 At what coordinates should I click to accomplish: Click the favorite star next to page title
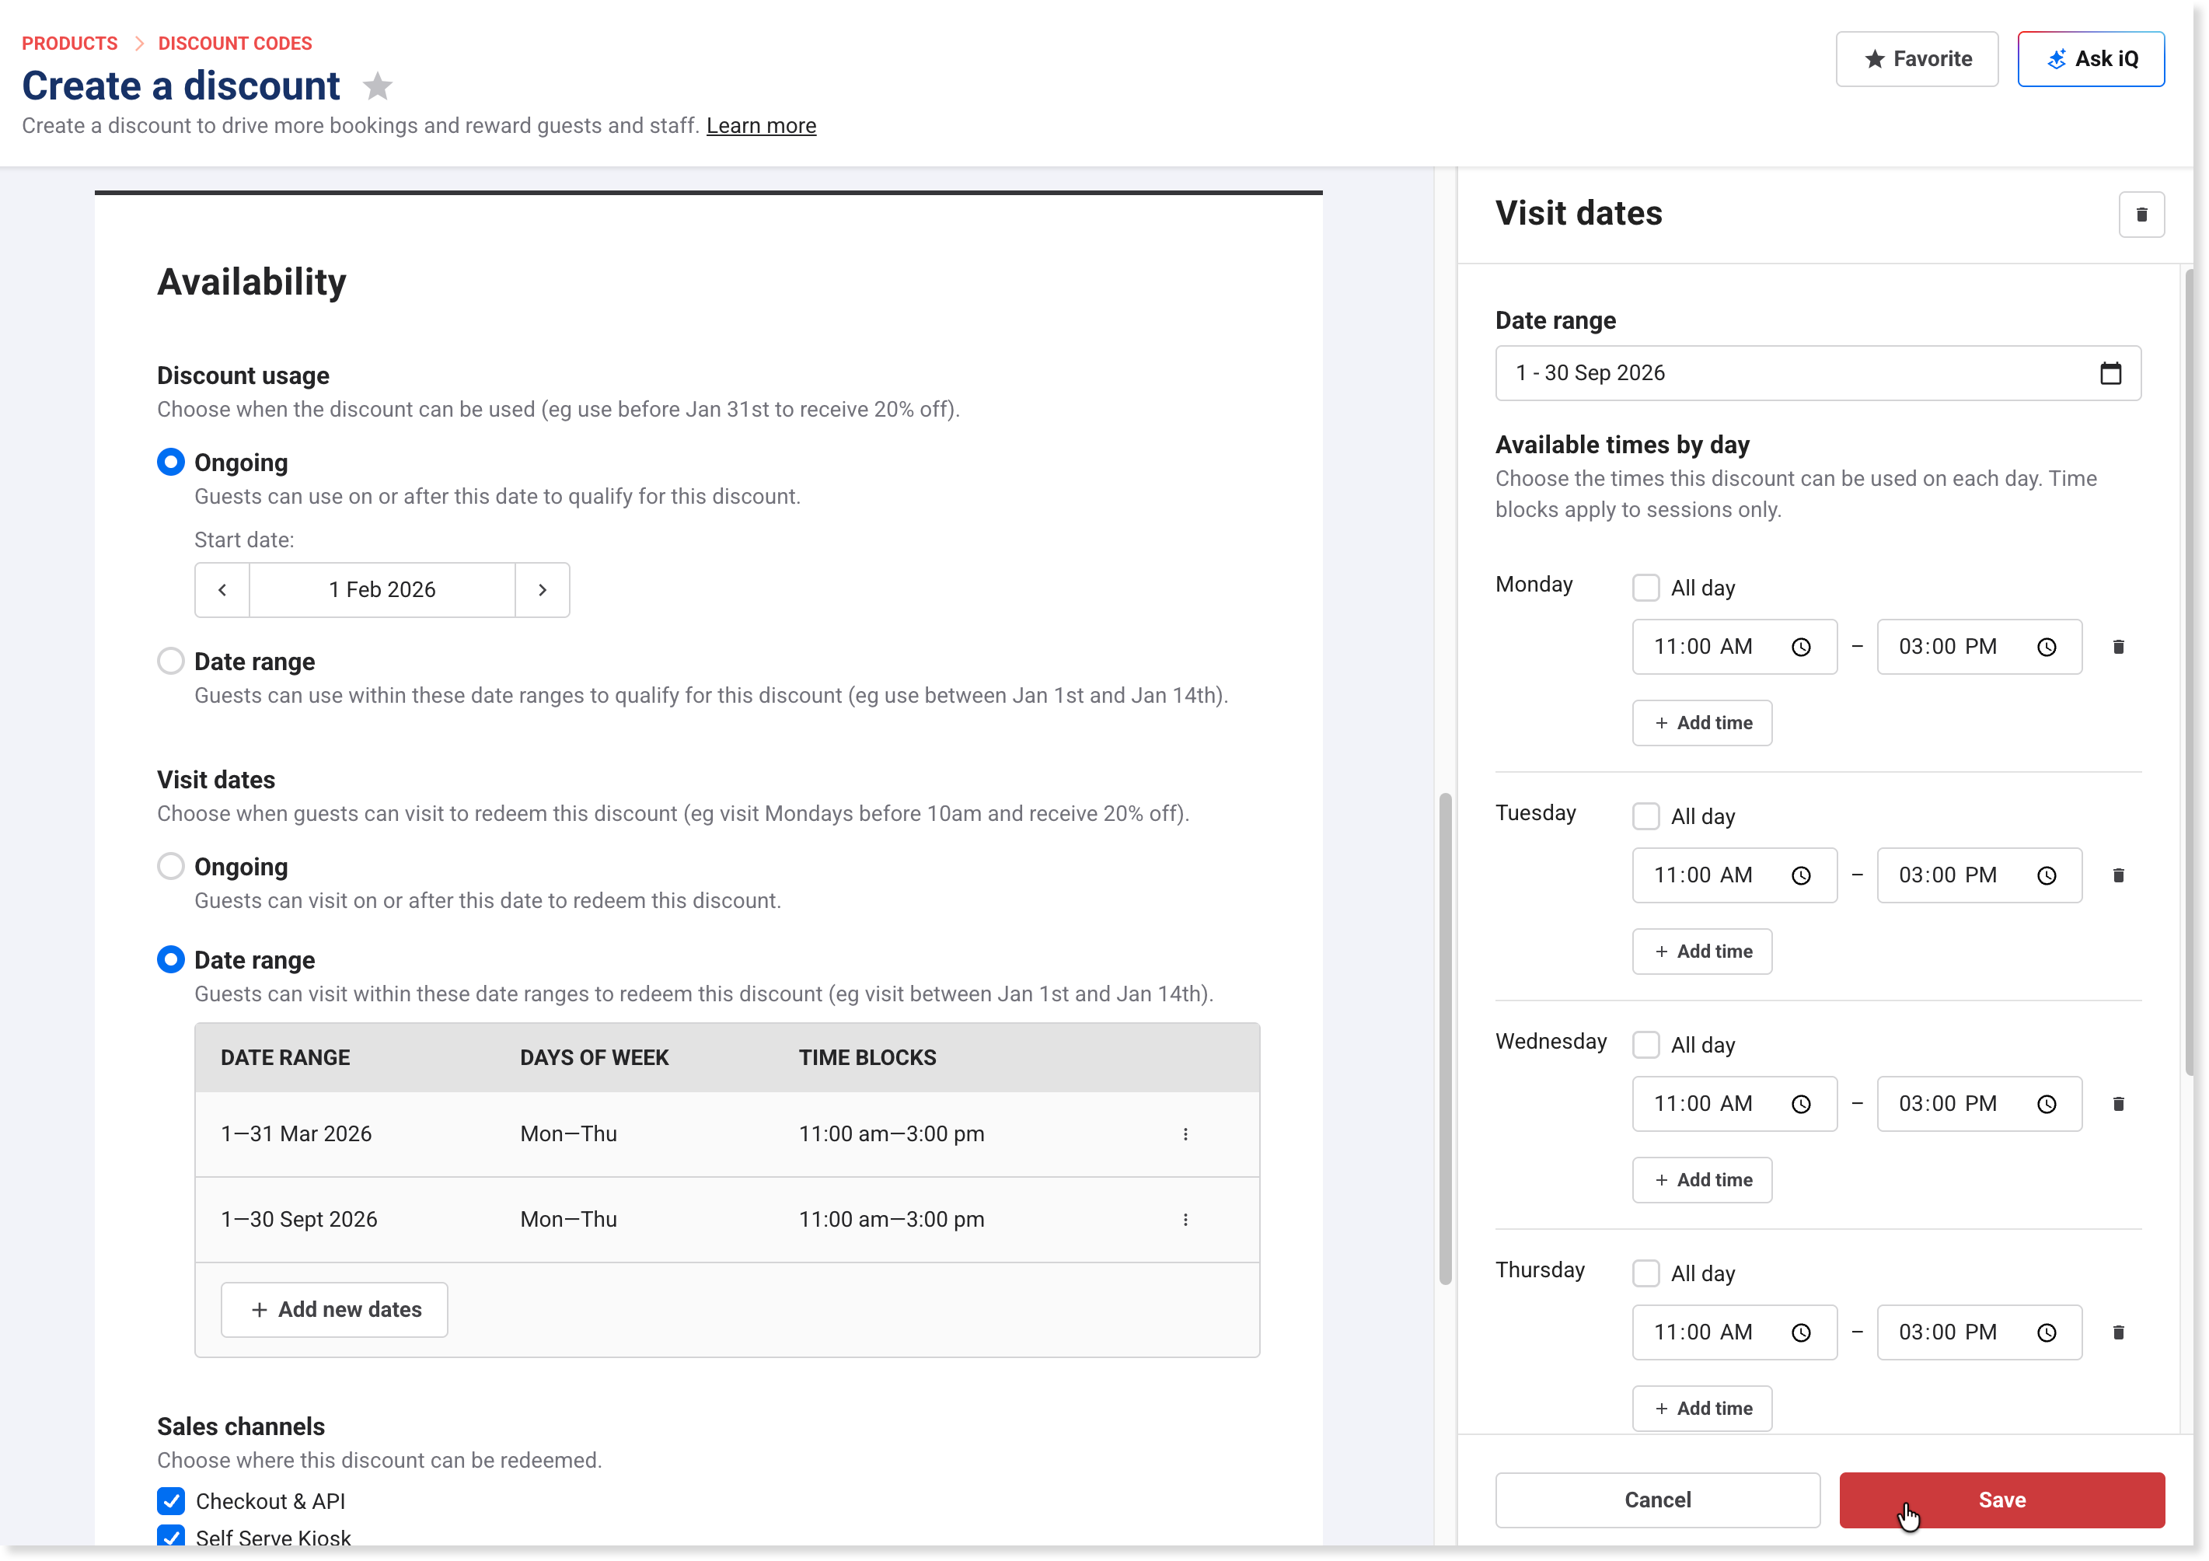[377, 86]
